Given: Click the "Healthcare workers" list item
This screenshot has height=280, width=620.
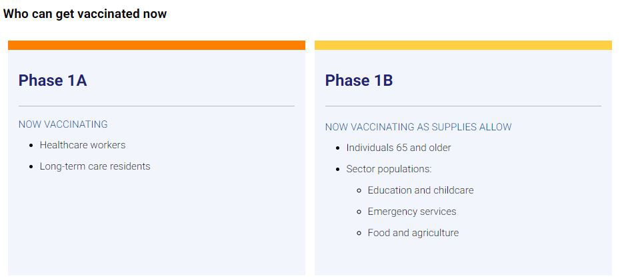Looking at the screenshot, I should point(82,145).
